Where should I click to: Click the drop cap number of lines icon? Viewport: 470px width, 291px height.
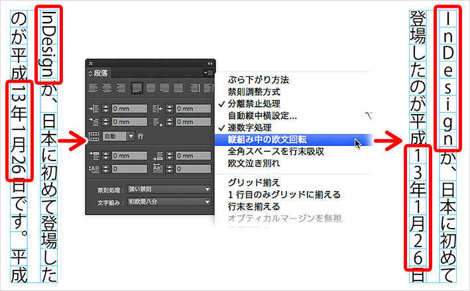coord(94,169)
